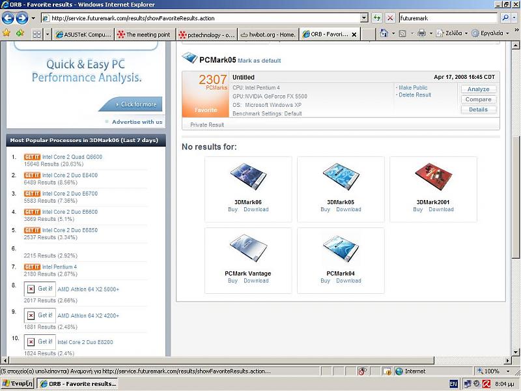The width and height of the screenshot is (521, 391).
Task: Click Download under PCMark04
Action: (x=348, y=281)
